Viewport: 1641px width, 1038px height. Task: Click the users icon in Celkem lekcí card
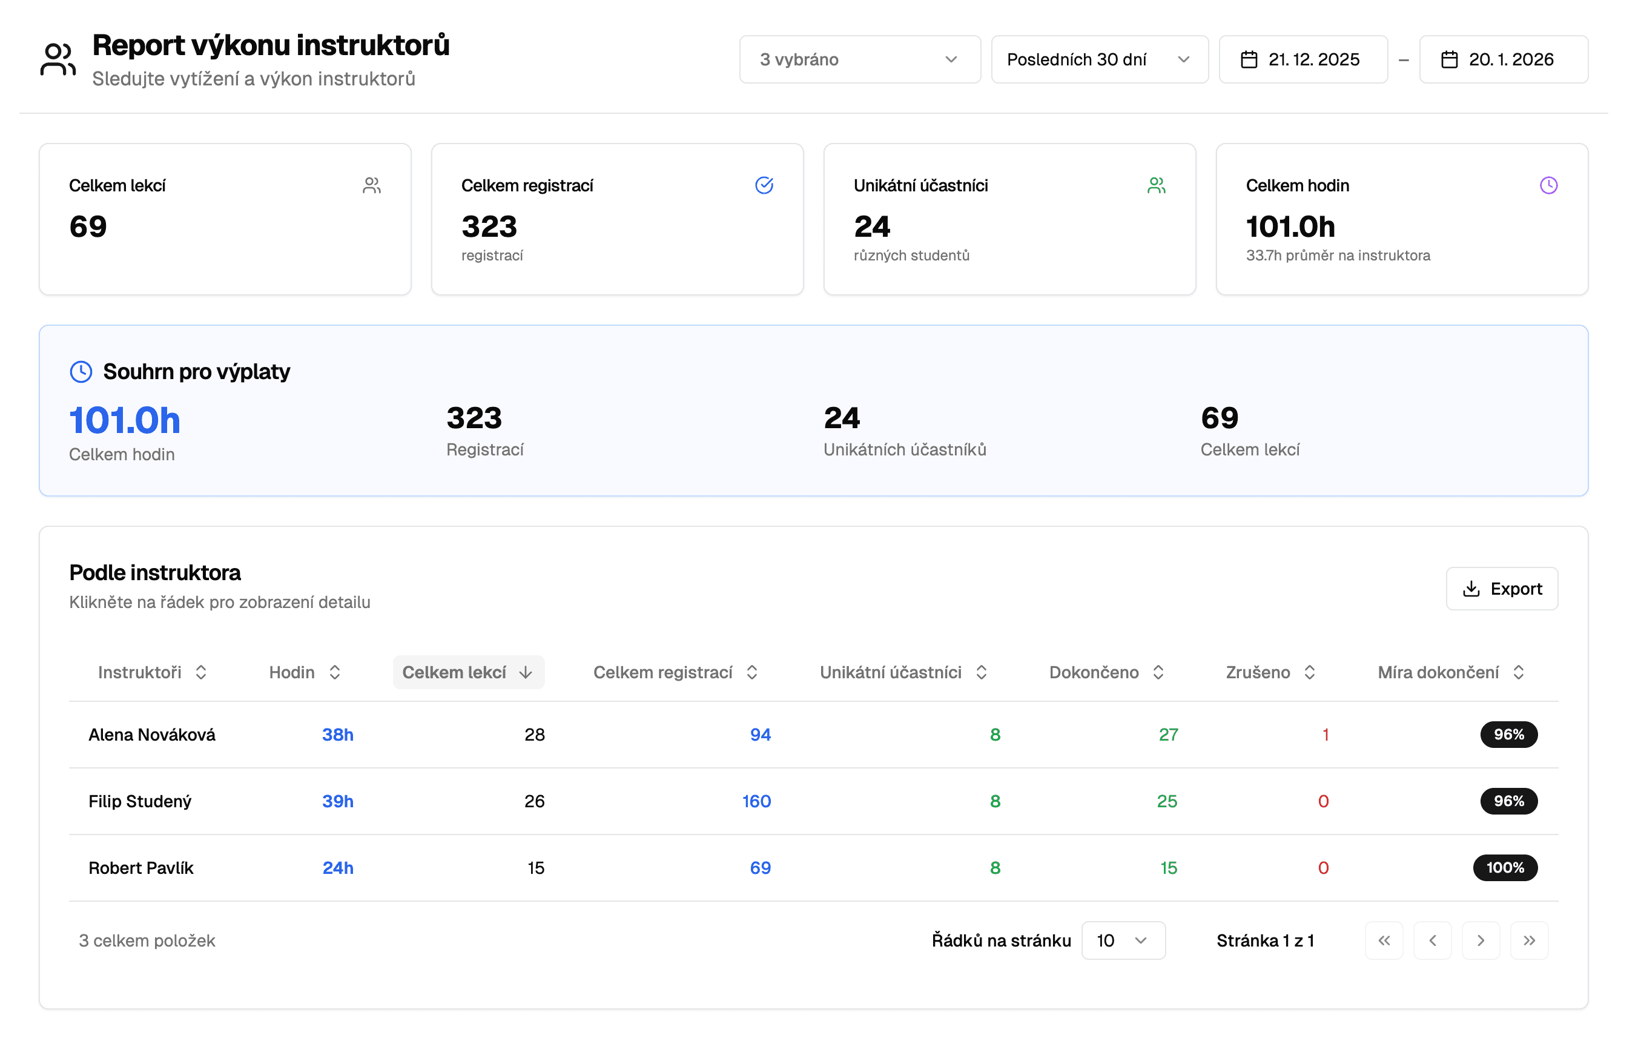click(371, 185)
